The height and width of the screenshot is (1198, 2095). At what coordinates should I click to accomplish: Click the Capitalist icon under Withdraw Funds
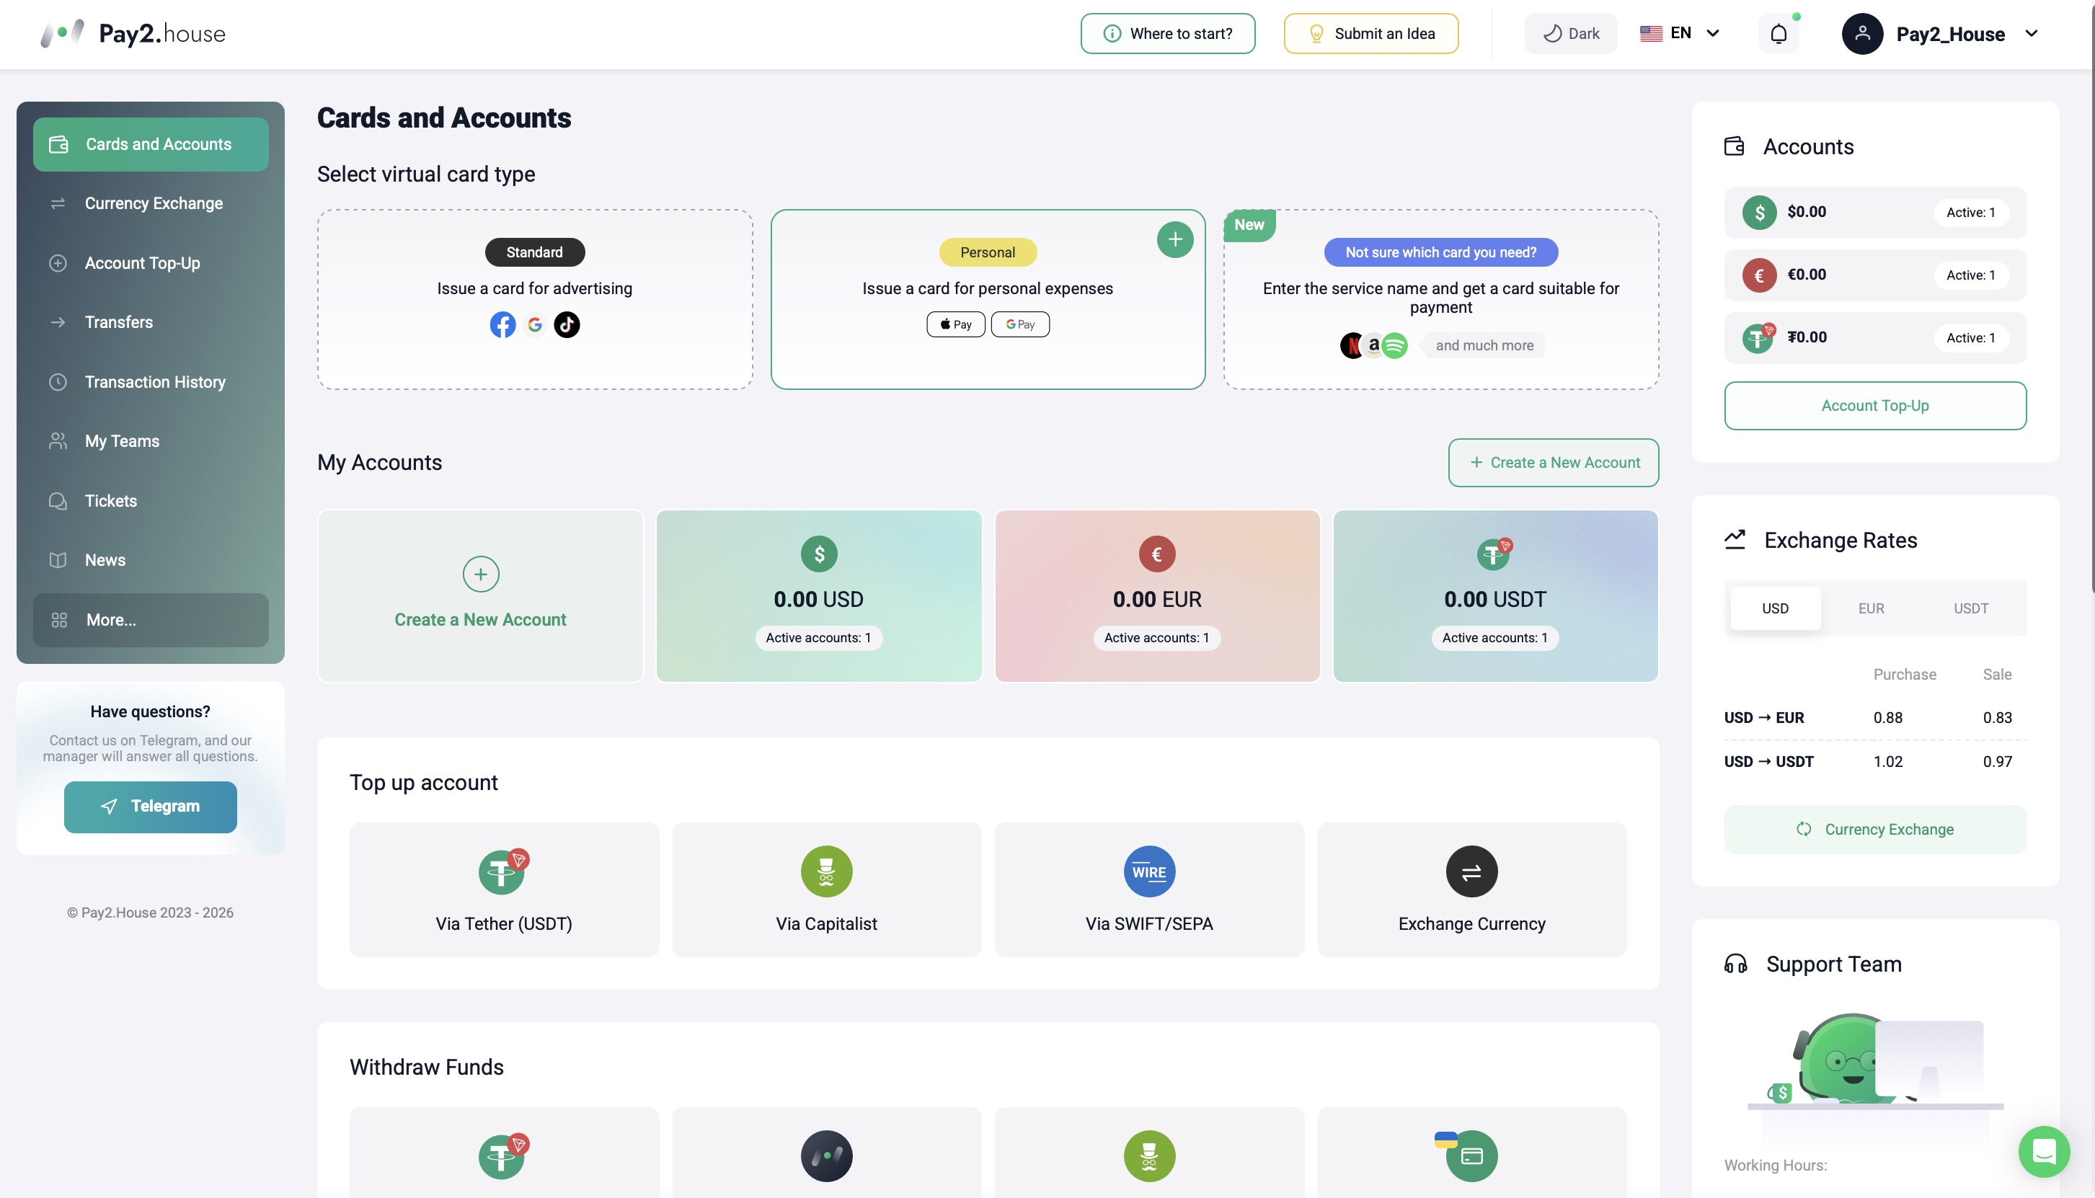(1148, 1156)
